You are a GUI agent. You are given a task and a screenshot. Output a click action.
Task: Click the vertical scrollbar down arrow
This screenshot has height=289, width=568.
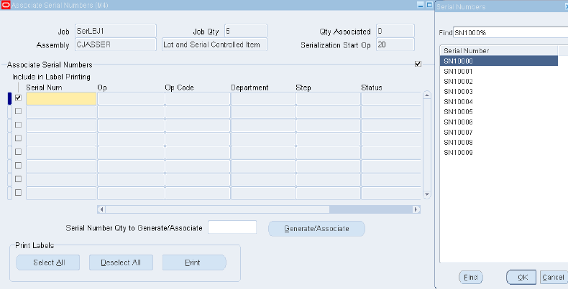click(x=427, y=194)
